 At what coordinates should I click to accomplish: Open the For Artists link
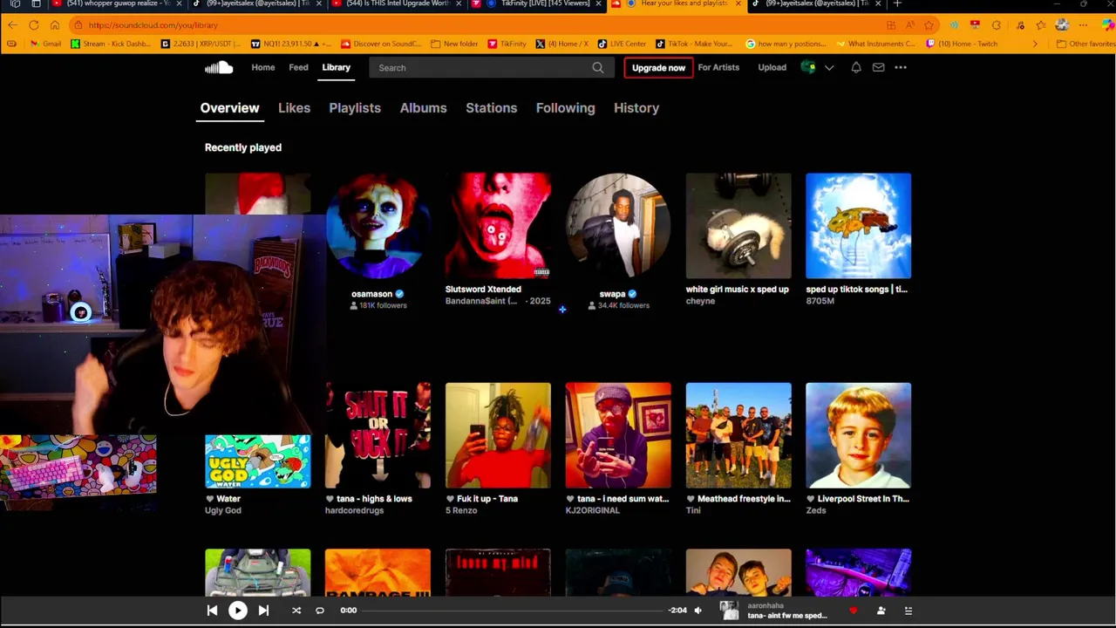tap(718, 67)
